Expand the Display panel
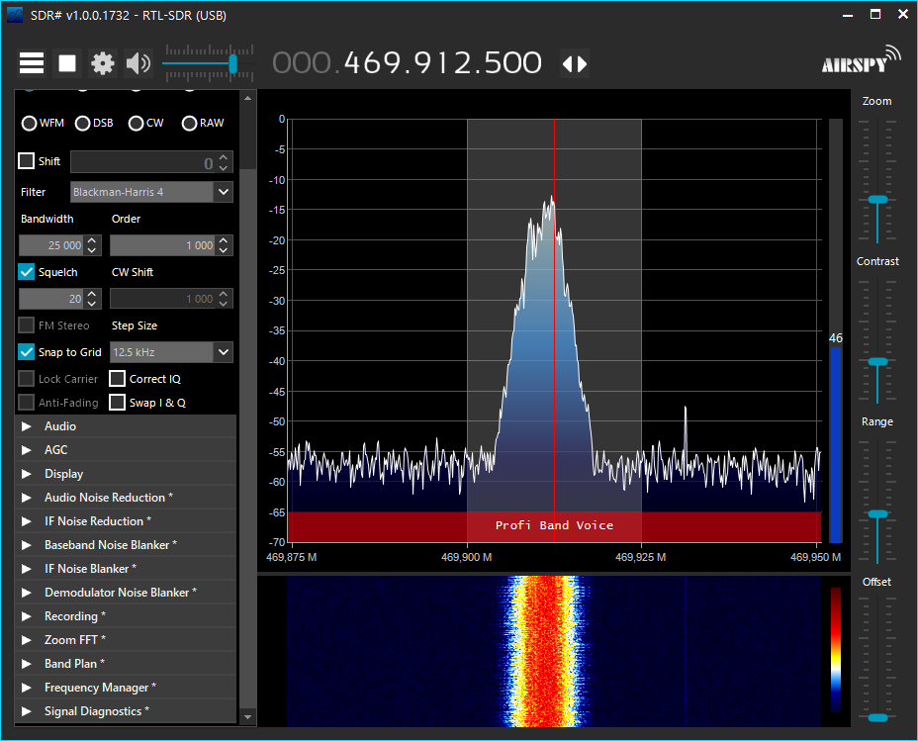Screen dimensions: 918x741 click(126, 474)
